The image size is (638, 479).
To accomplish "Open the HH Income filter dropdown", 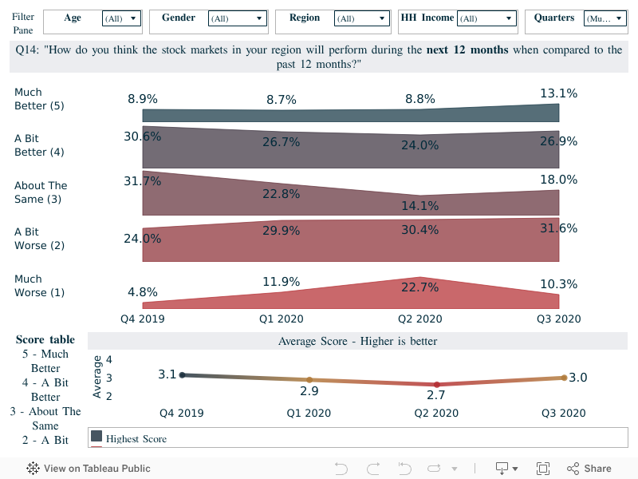I will coord(486,18).
